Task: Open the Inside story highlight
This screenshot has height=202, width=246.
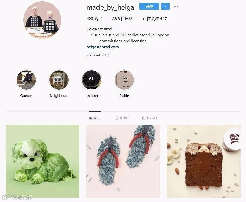Action: (124, 80)
